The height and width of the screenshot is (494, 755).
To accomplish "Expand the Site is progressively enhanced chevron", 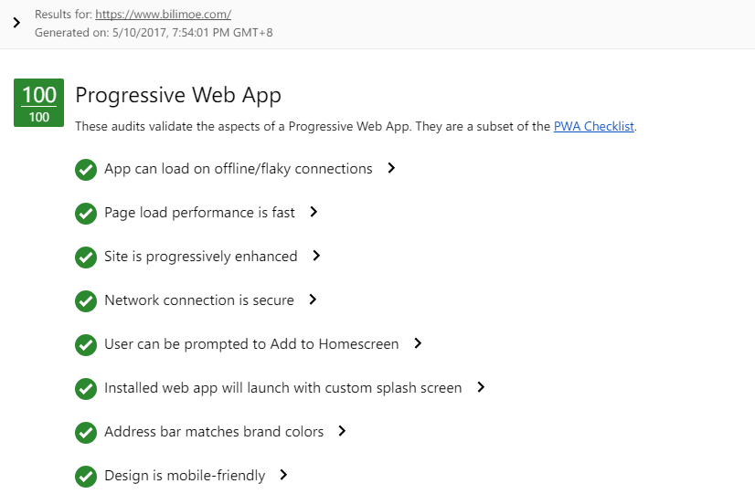I will tap(316, 256).
